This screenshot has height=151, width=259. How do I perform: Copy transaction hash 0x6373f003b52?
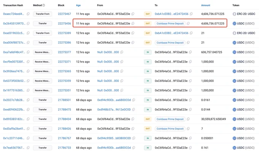click(28, 81)
